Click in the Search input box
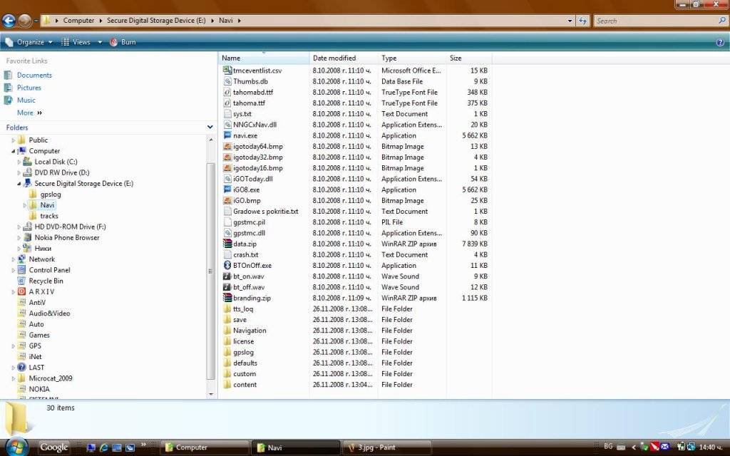 coord(654,21)
